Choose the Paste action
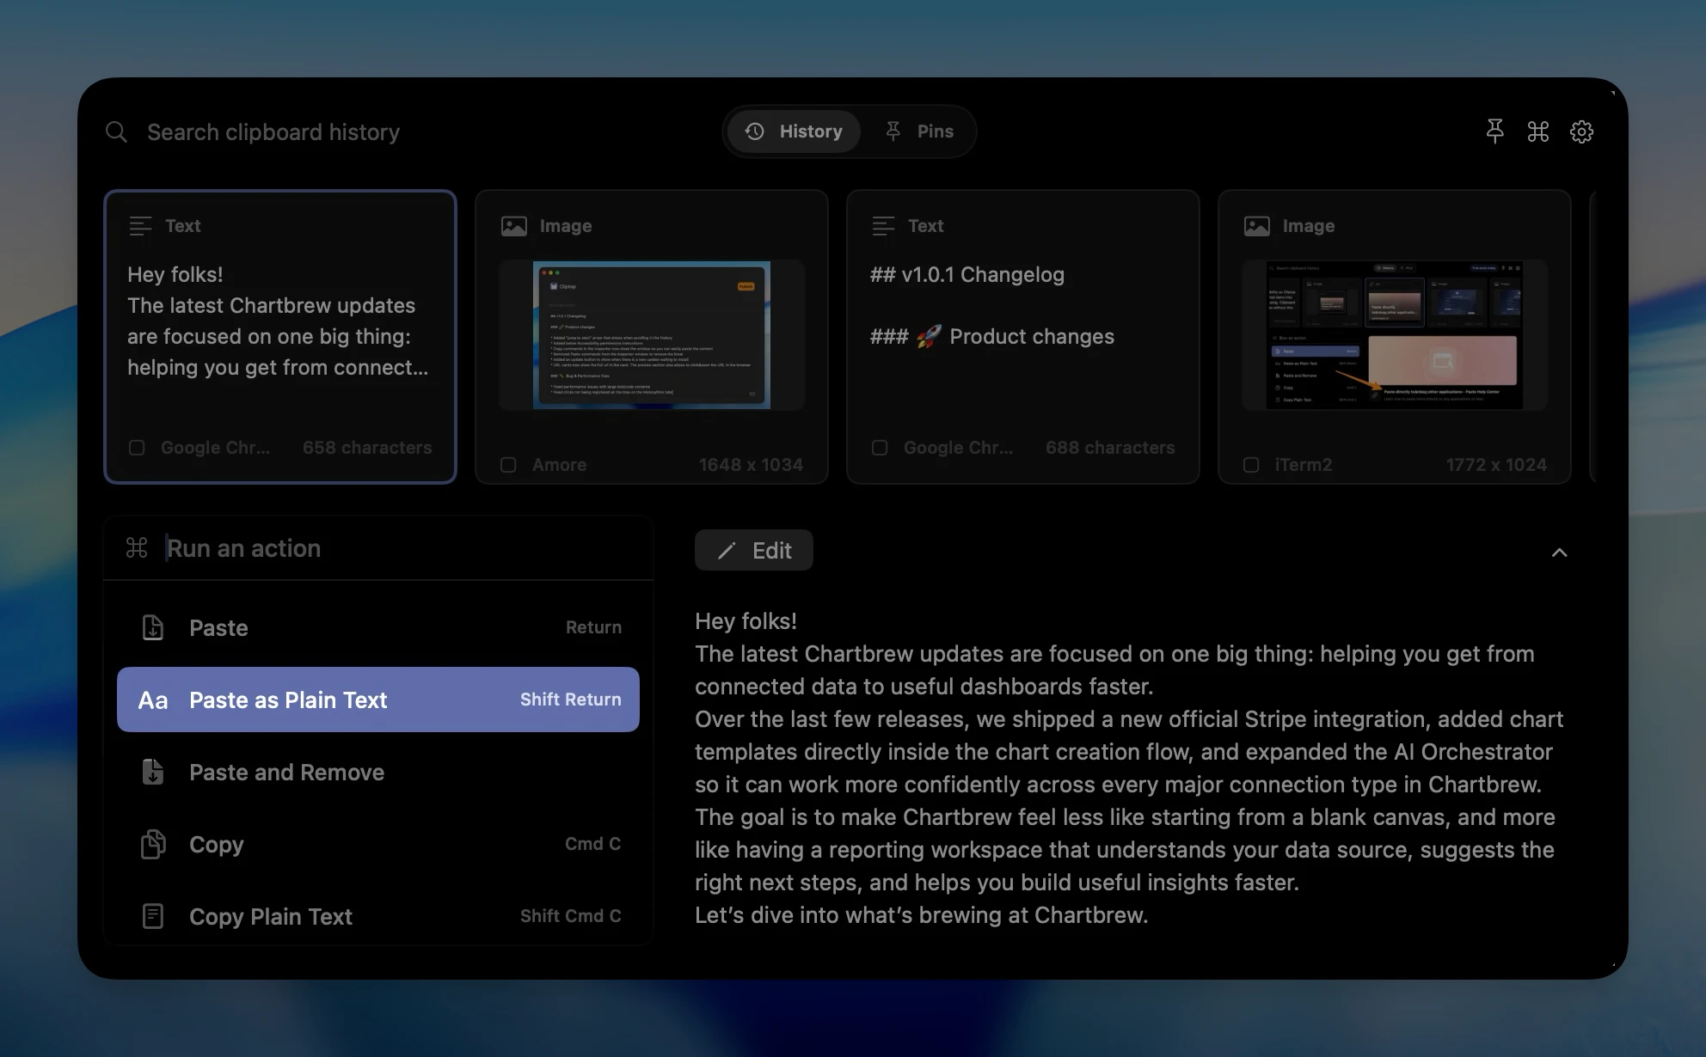The width and height of the screenshot is (1706, 1057). 378,627
